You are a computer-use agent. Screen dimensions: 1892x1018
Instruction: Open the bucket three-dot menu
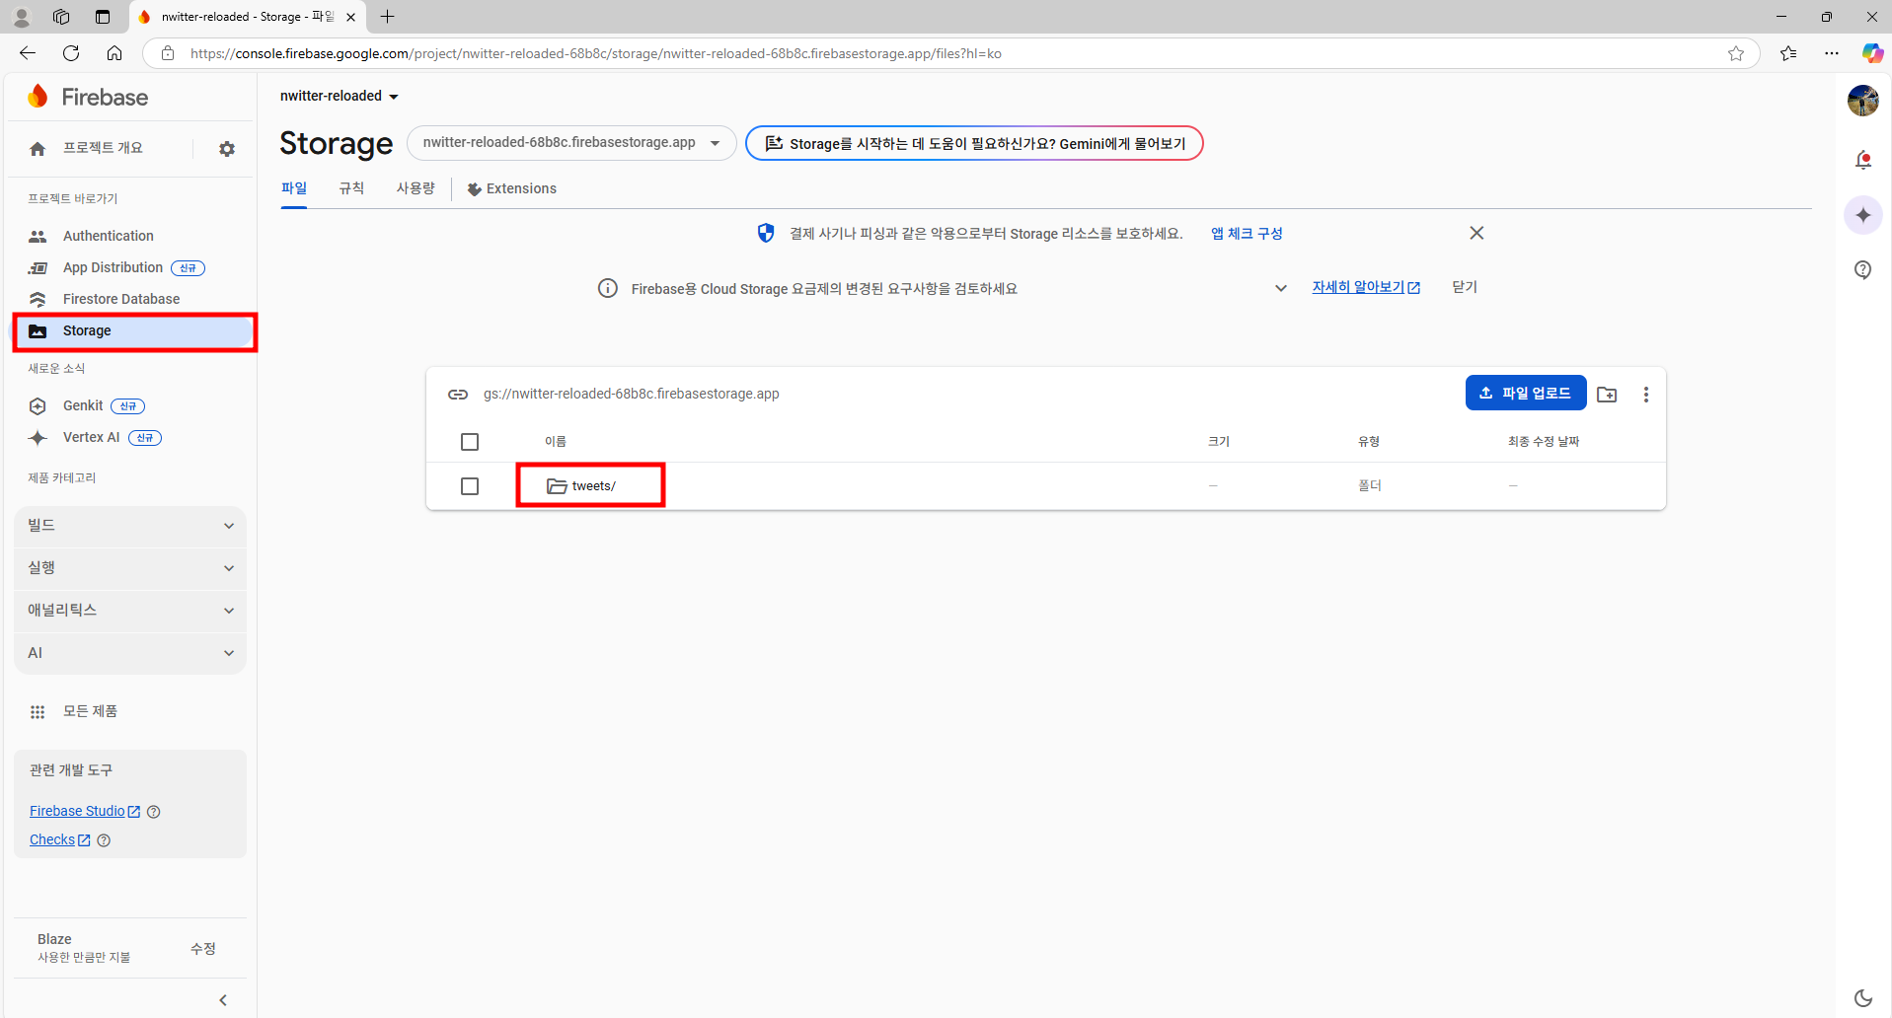point(1645,394)
